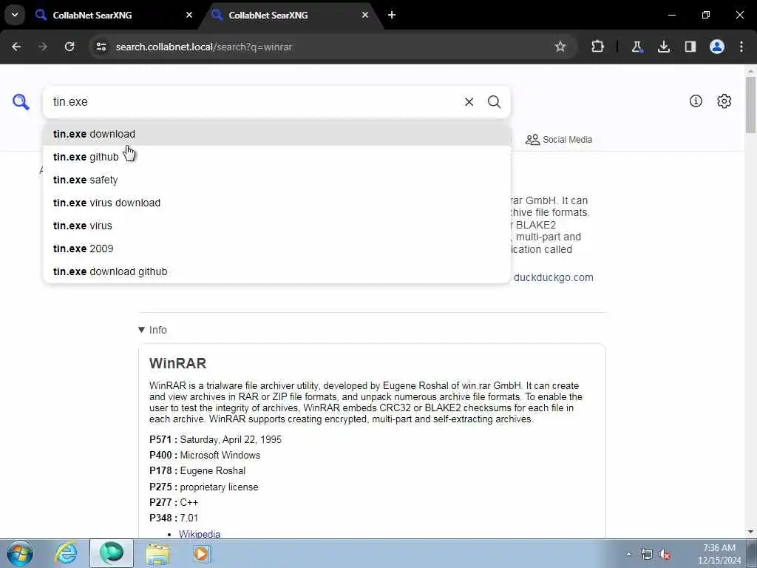
Task: Choose suggestion 'tin.exe safety'
Action: 276,180
